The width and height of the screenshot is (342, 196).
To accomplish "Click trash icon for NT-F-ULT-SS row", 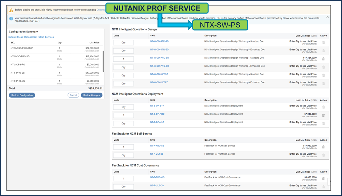I will pos(323,155).
